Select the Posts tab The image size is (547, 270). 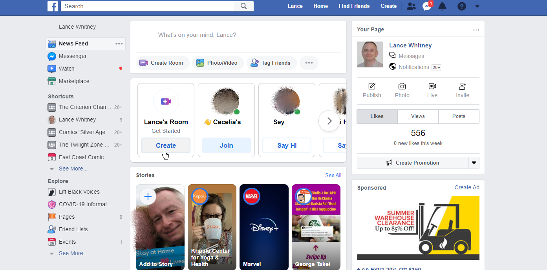459,116
